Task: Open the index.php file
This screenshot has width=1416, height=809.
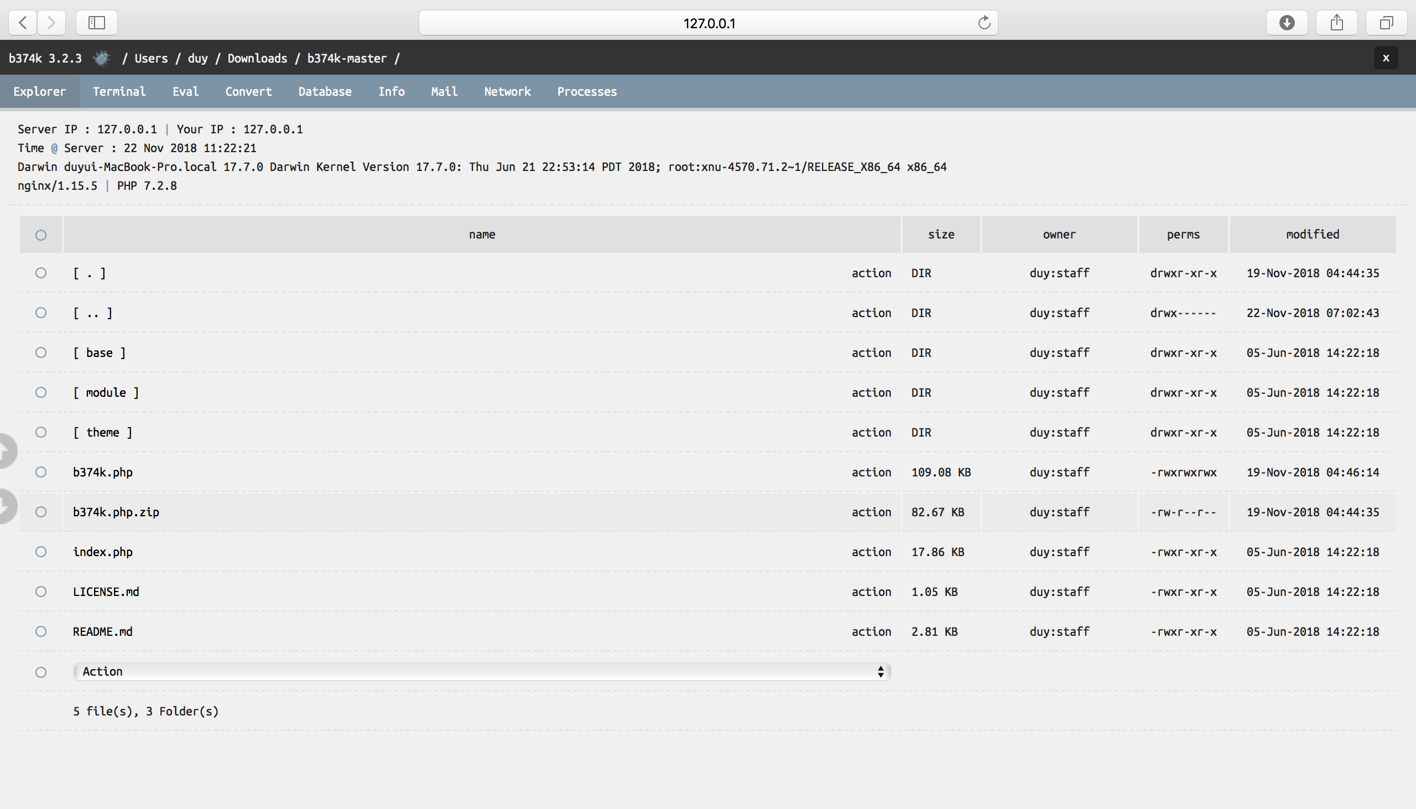Action: pos(103,552)
